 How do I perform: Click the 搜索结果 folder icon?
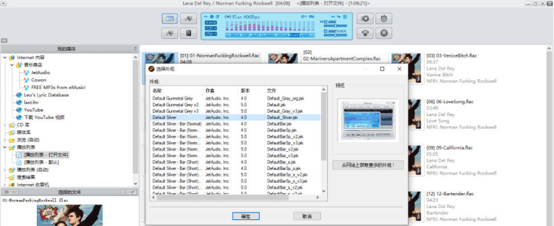point(12,177)
